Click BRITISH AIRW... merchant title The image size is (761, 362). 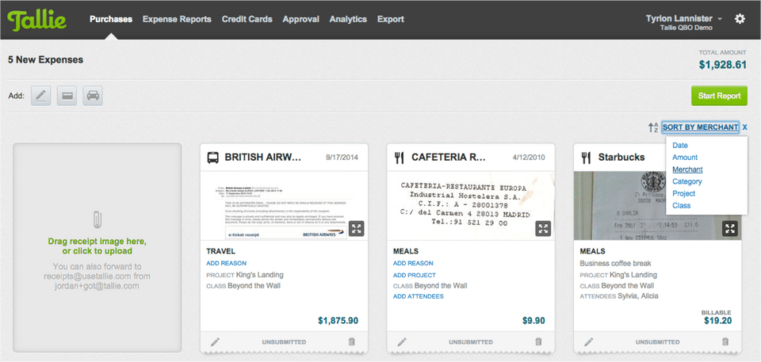pyautogui.click(x=263, y=157)
